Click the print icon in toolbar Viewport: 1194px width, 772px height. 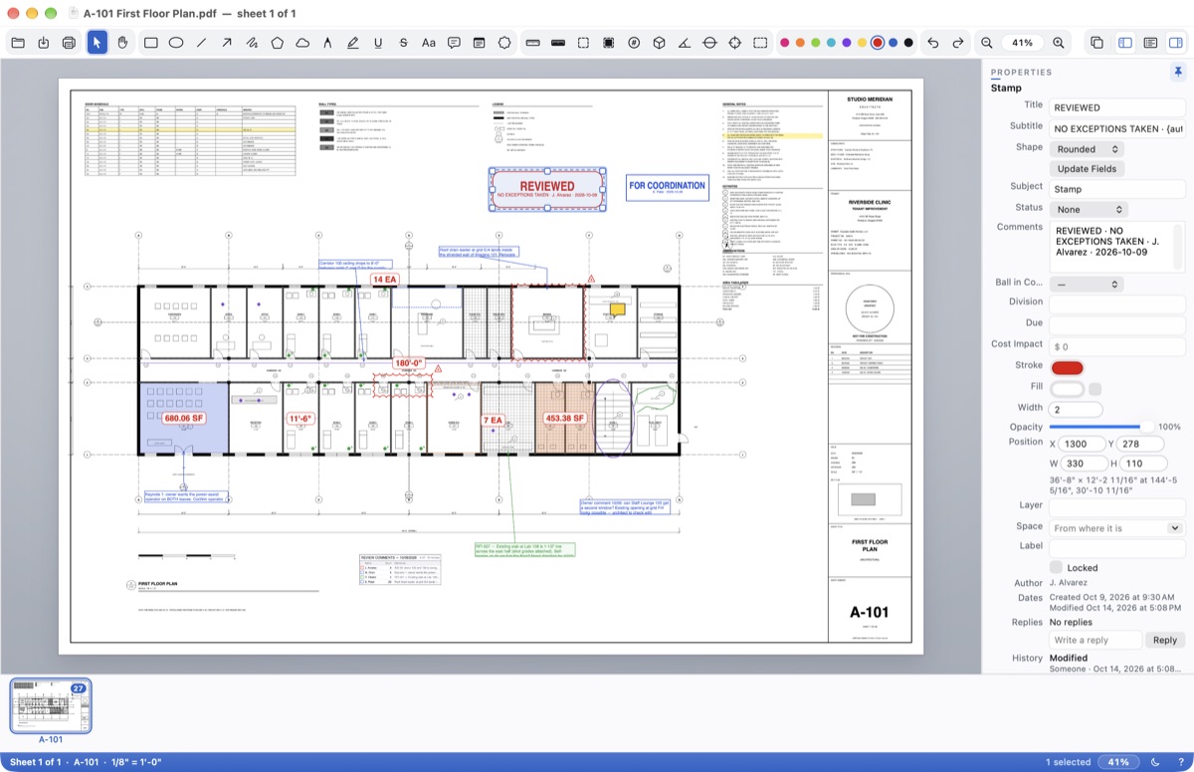[70, 43]
